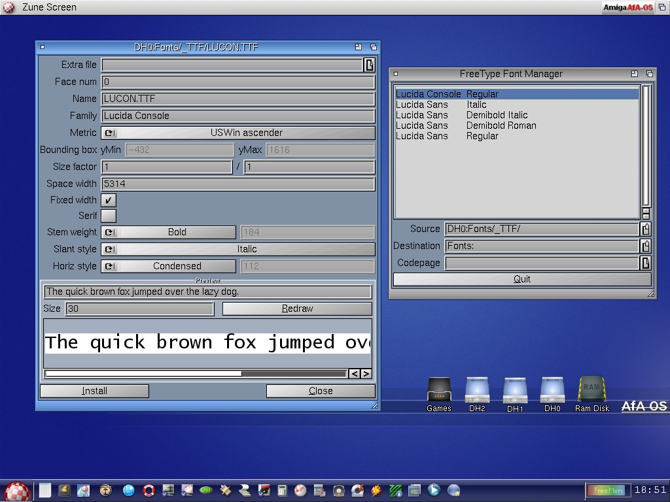Open the DH0 drive icon
Image resolution: width=670 pixels, height=502 pixels.
coord(552,392)
